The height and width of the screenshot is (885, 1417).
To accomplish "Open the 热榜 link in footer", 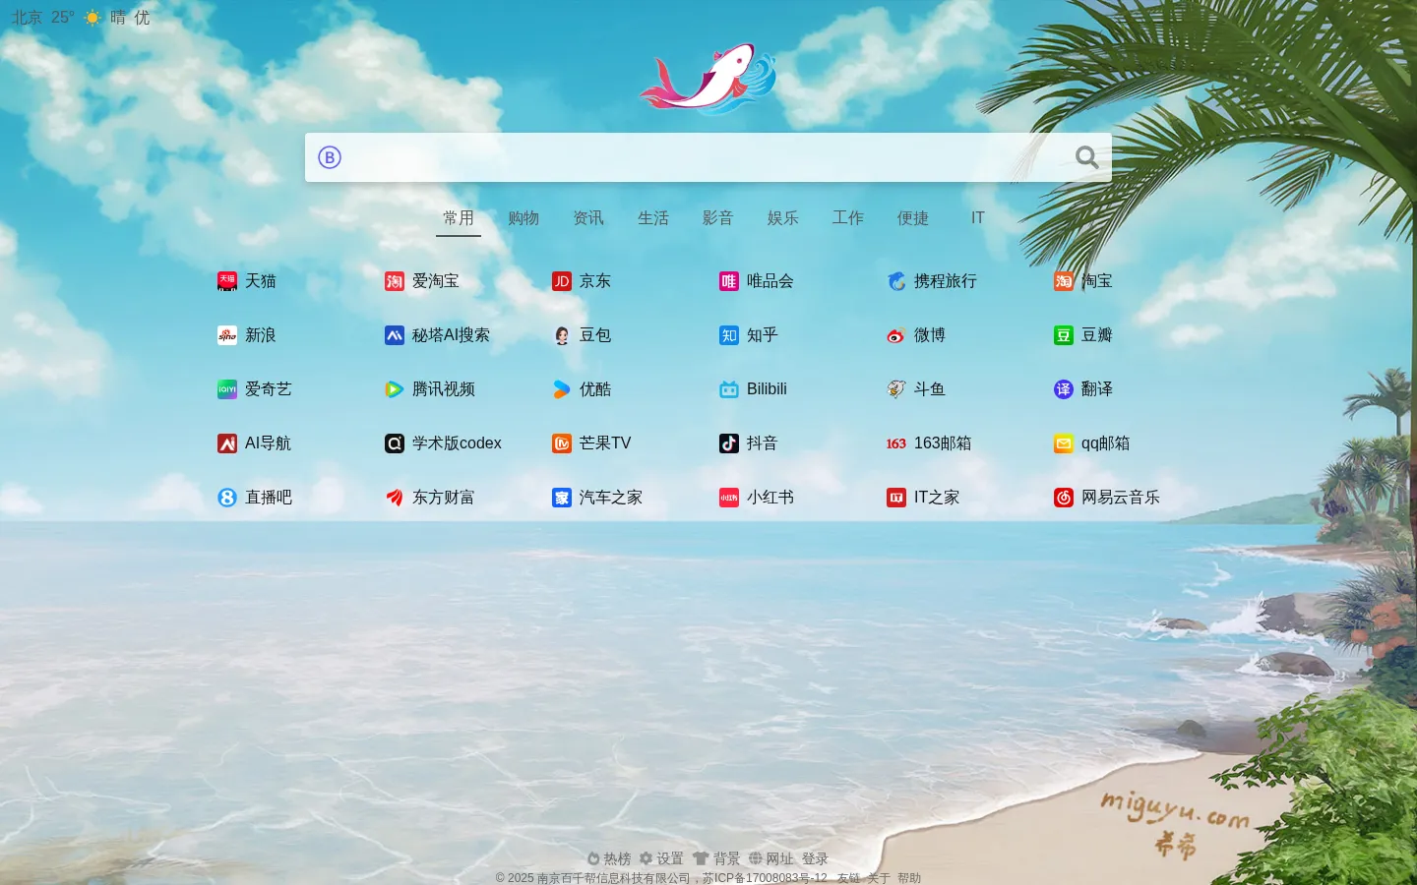I will click(609, 858).
